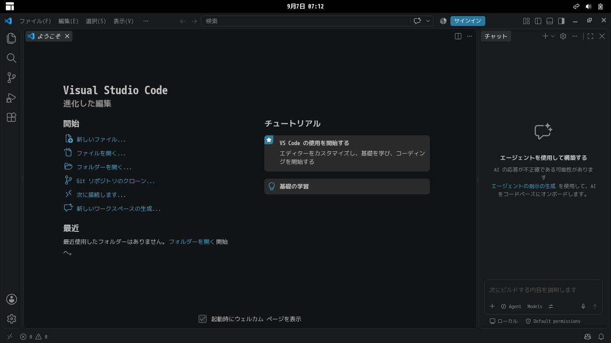Image resolution: width=611 pixels, height=343 pixels.
Task: Click エージェントの指示の生成 link
Action: 523,186
